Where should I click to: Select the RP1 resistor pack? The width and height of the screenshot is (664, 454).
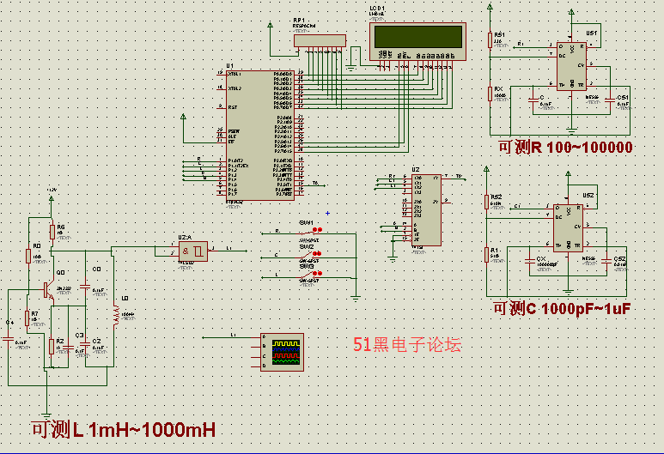point(320,40)
